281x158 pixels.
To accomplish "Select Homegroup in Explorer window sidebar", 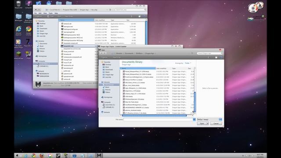I will (x=41, y=56).
